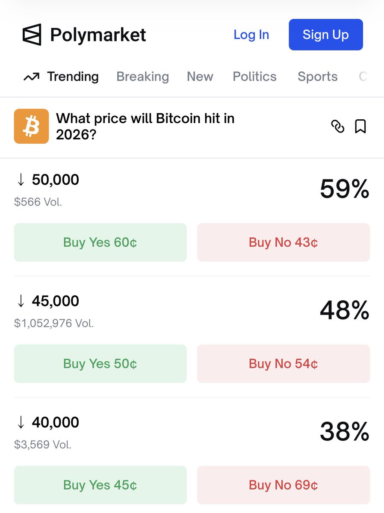Click the Log In link
Screen dimensions: 384x513
251,35
